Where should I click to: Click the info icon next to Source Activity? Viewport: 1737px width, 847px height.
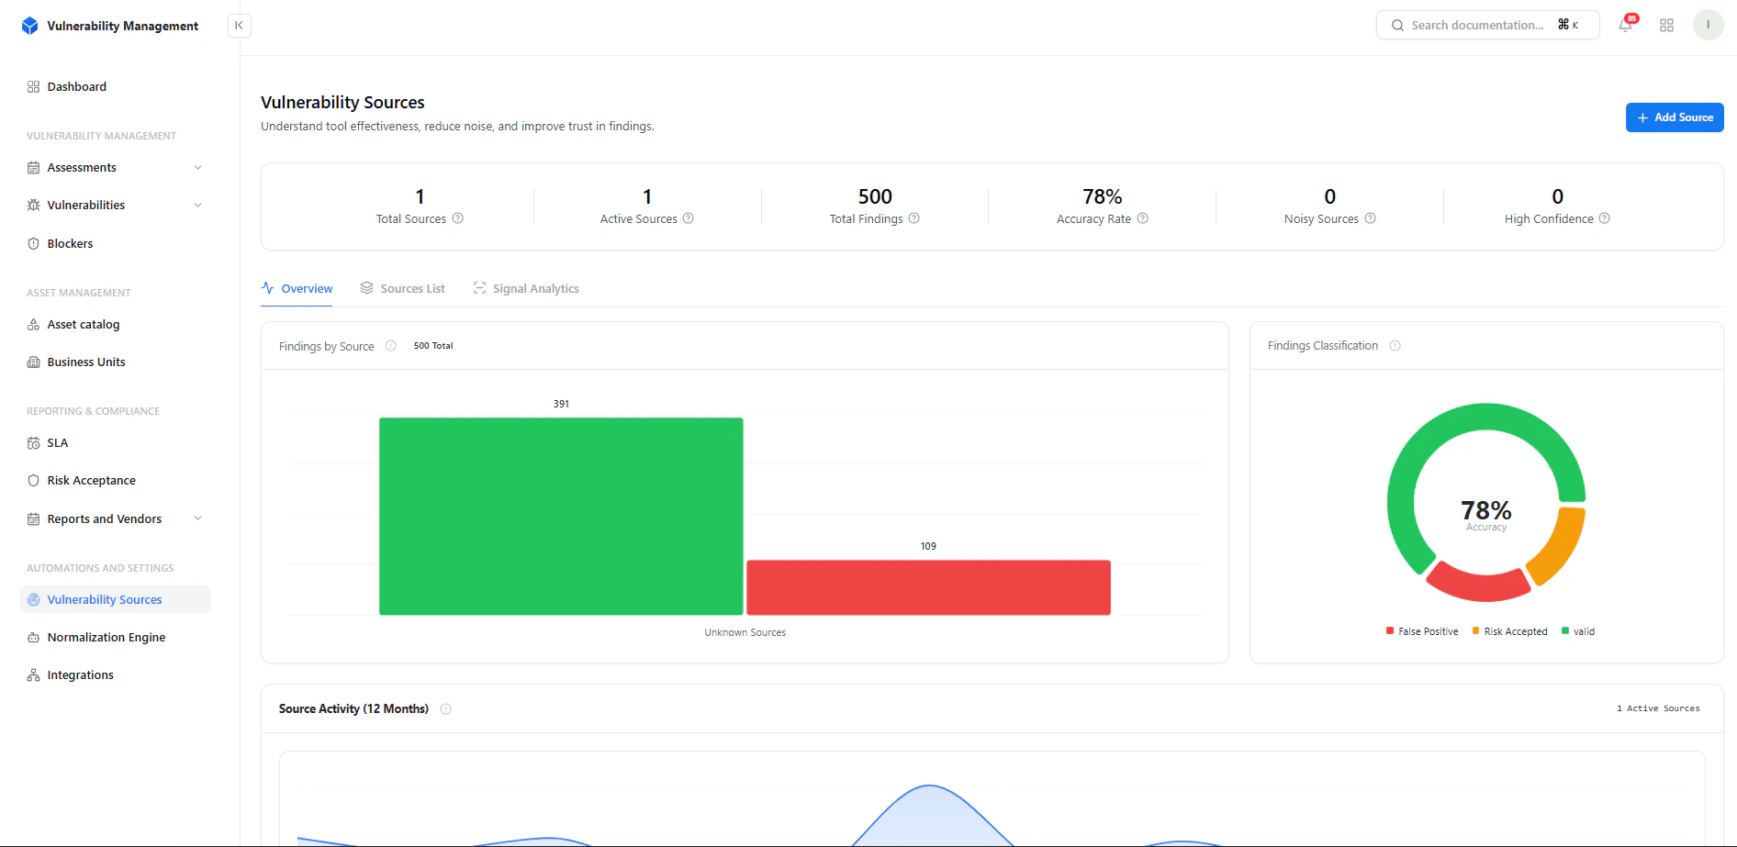point(446,709)
